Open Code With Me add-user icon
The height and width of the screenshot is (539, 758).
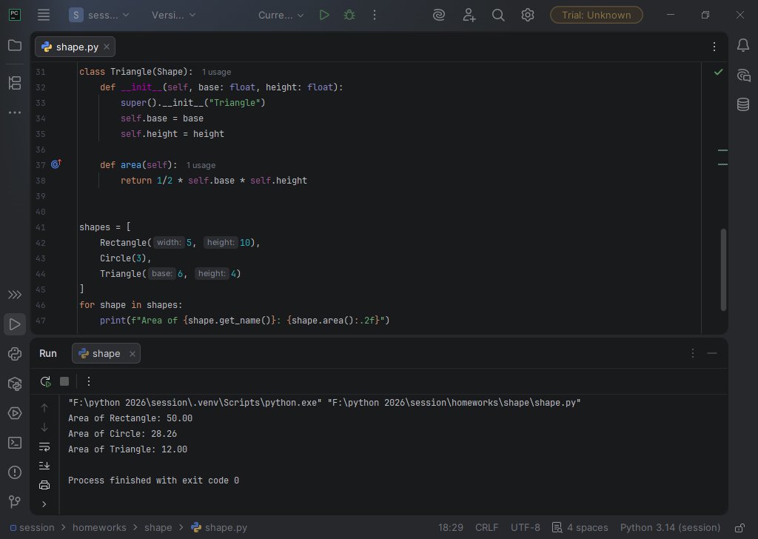pos(469,15)
